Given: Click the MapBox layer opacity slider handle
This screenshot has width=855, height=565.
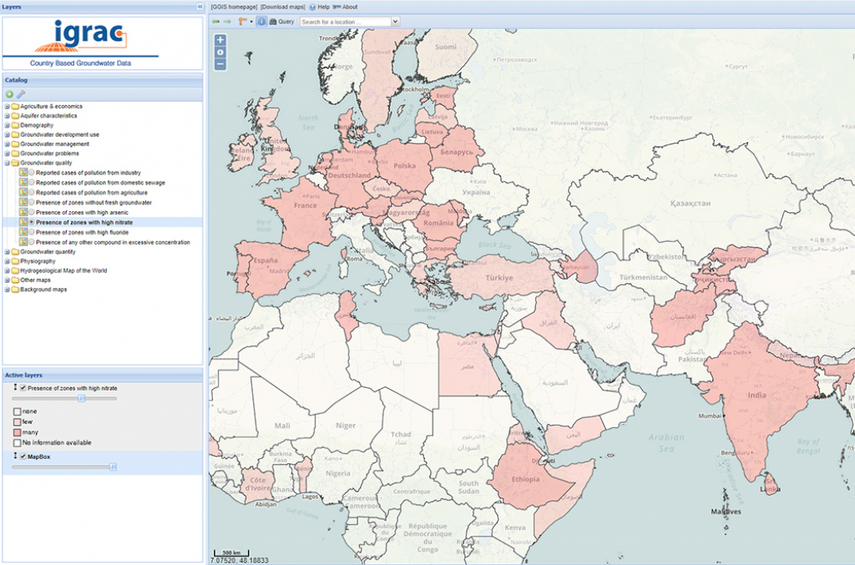Looking at the screenshot, I should [113, 467].
